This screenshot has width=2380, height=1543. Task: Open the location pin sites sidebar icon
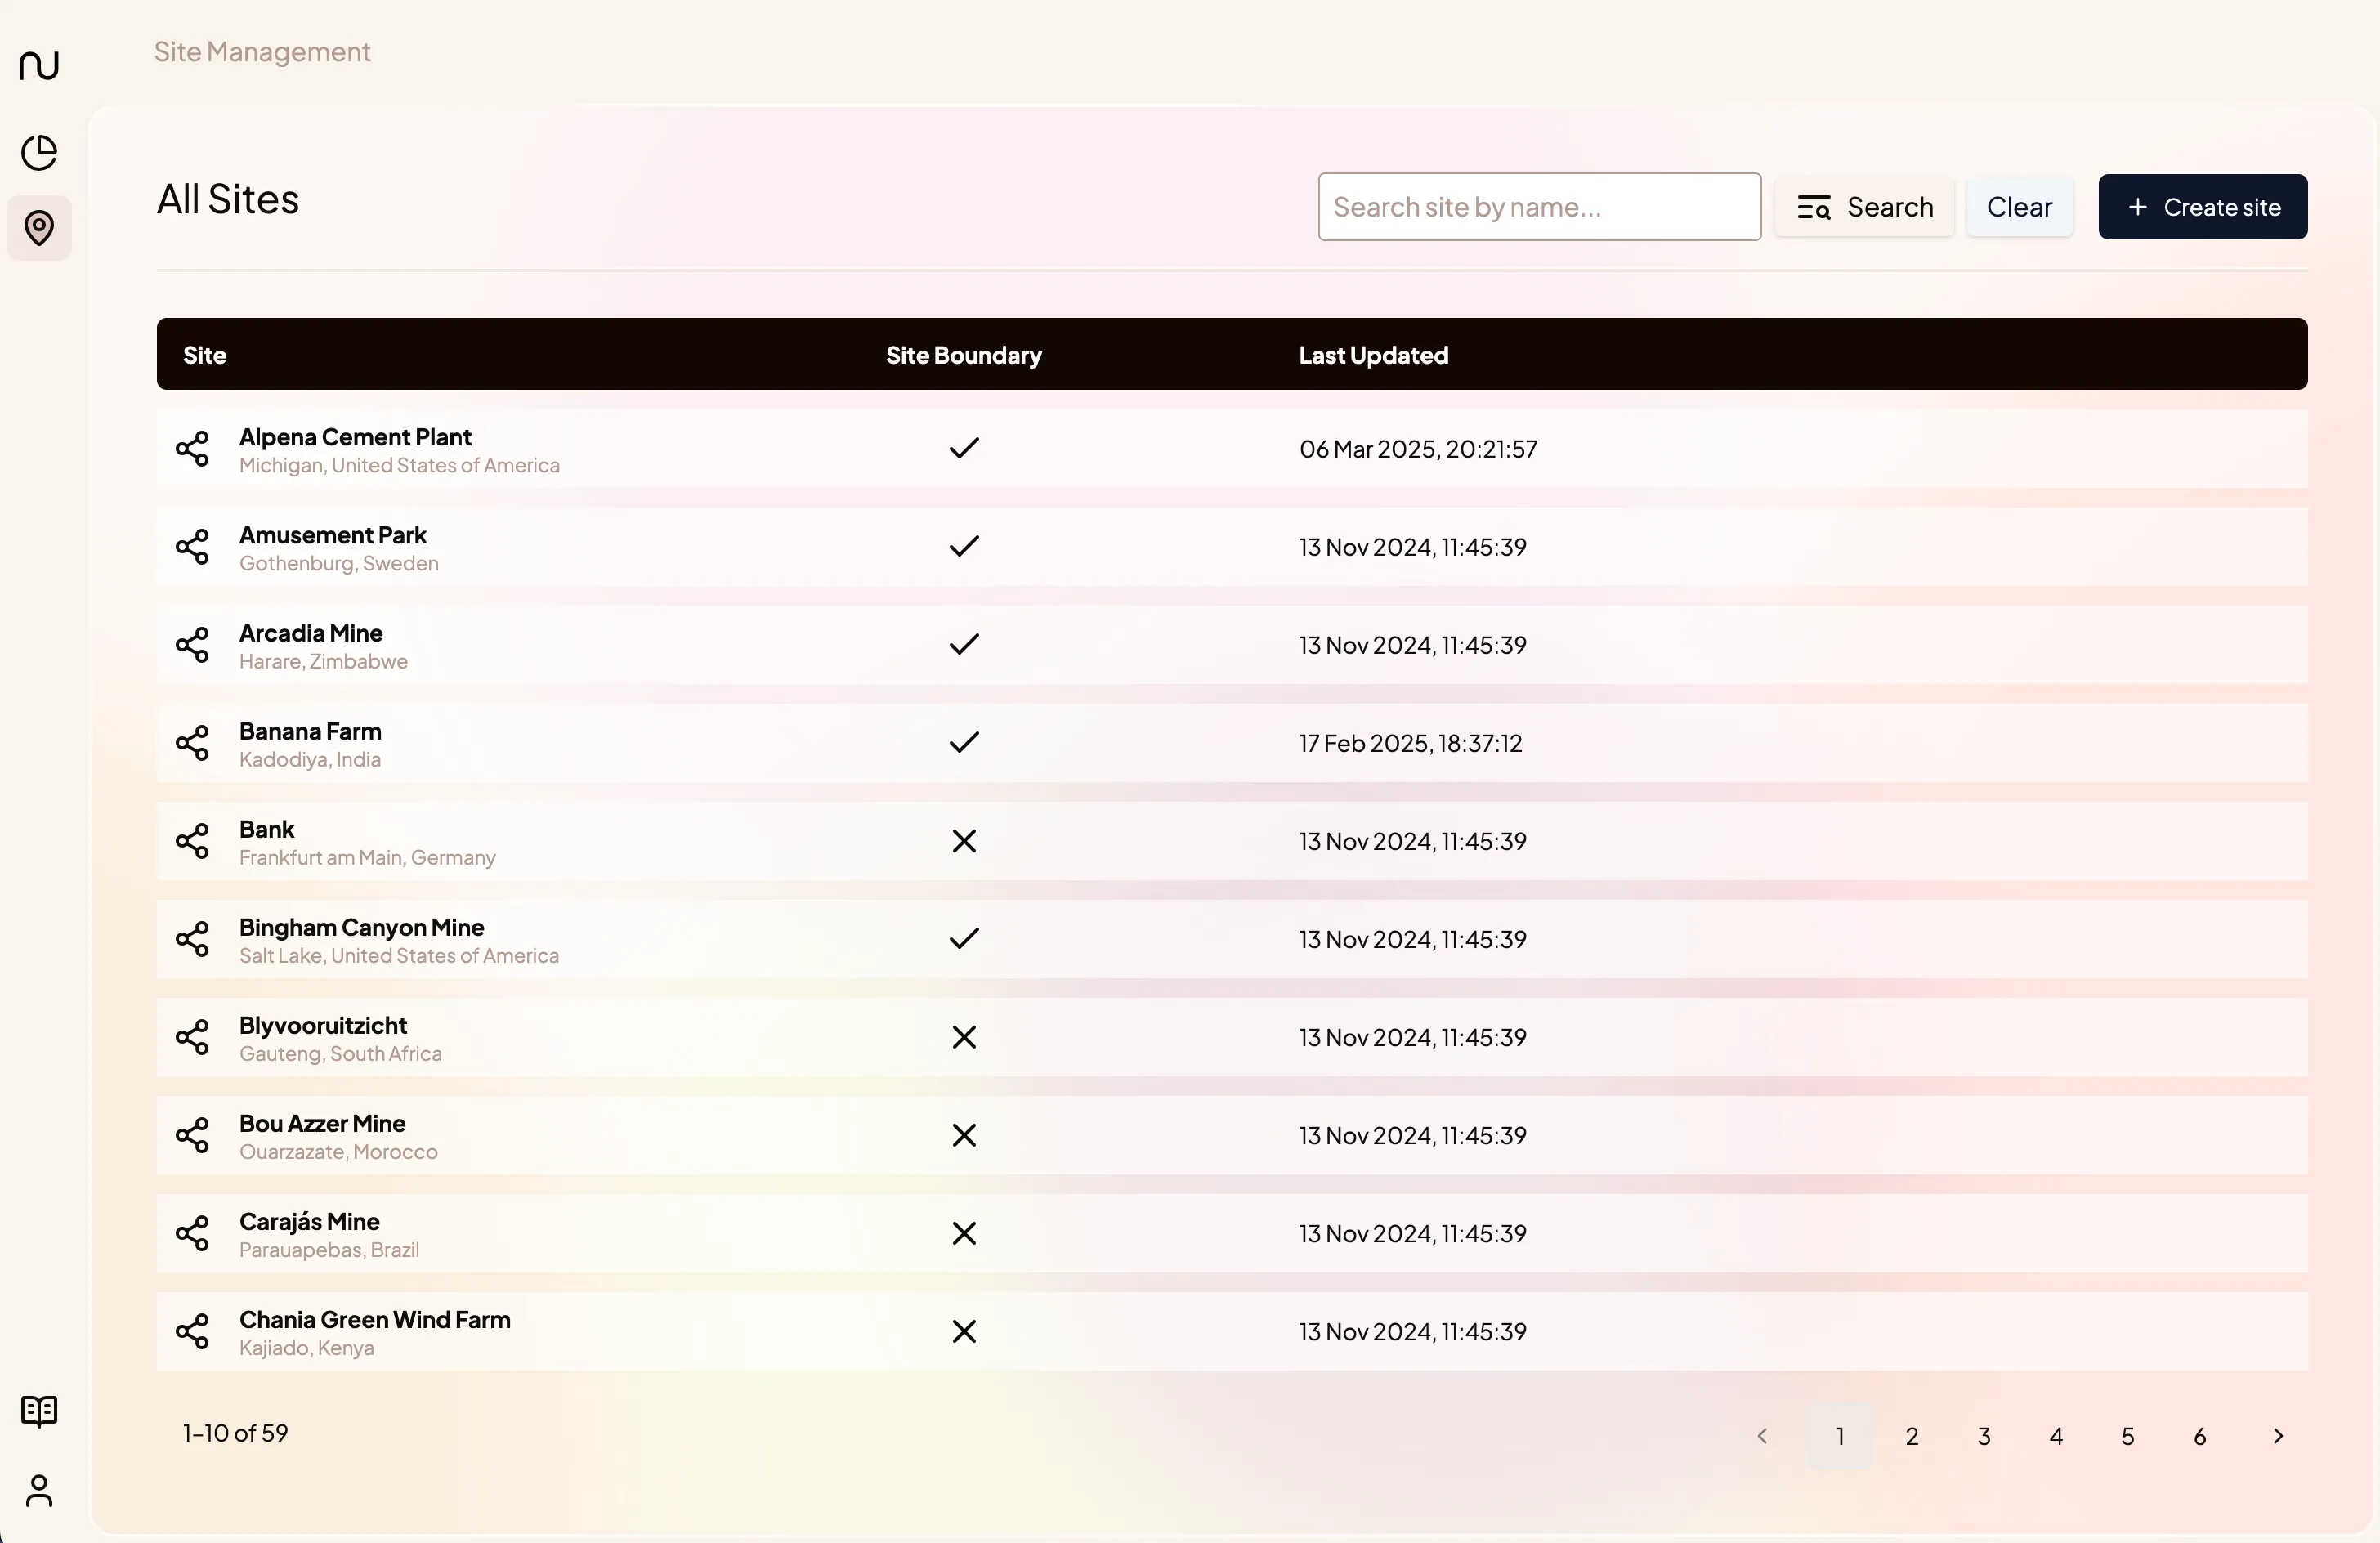(39, 228)
